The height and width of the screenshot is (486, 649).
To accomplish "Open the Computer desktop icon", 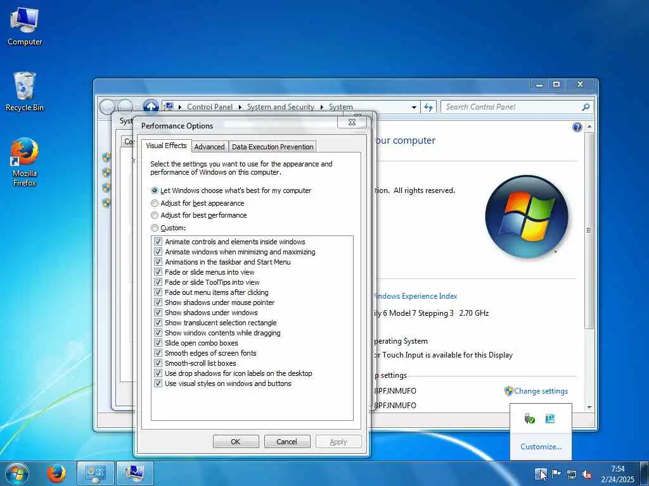I will (x=25, y=26).
